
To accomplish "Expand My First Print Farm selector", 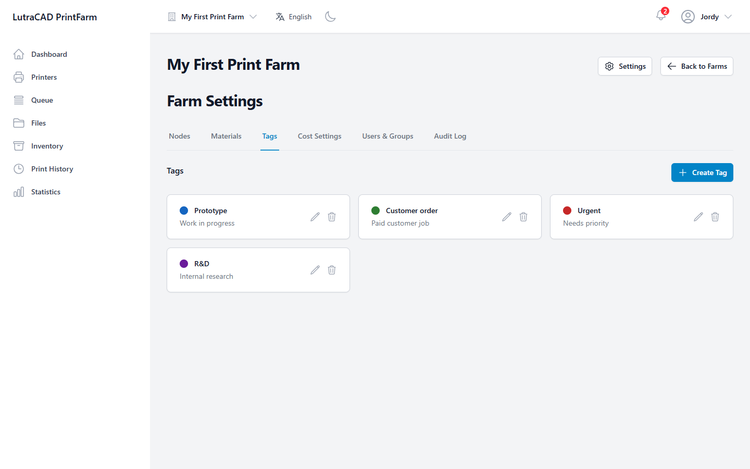I will 213,17.
